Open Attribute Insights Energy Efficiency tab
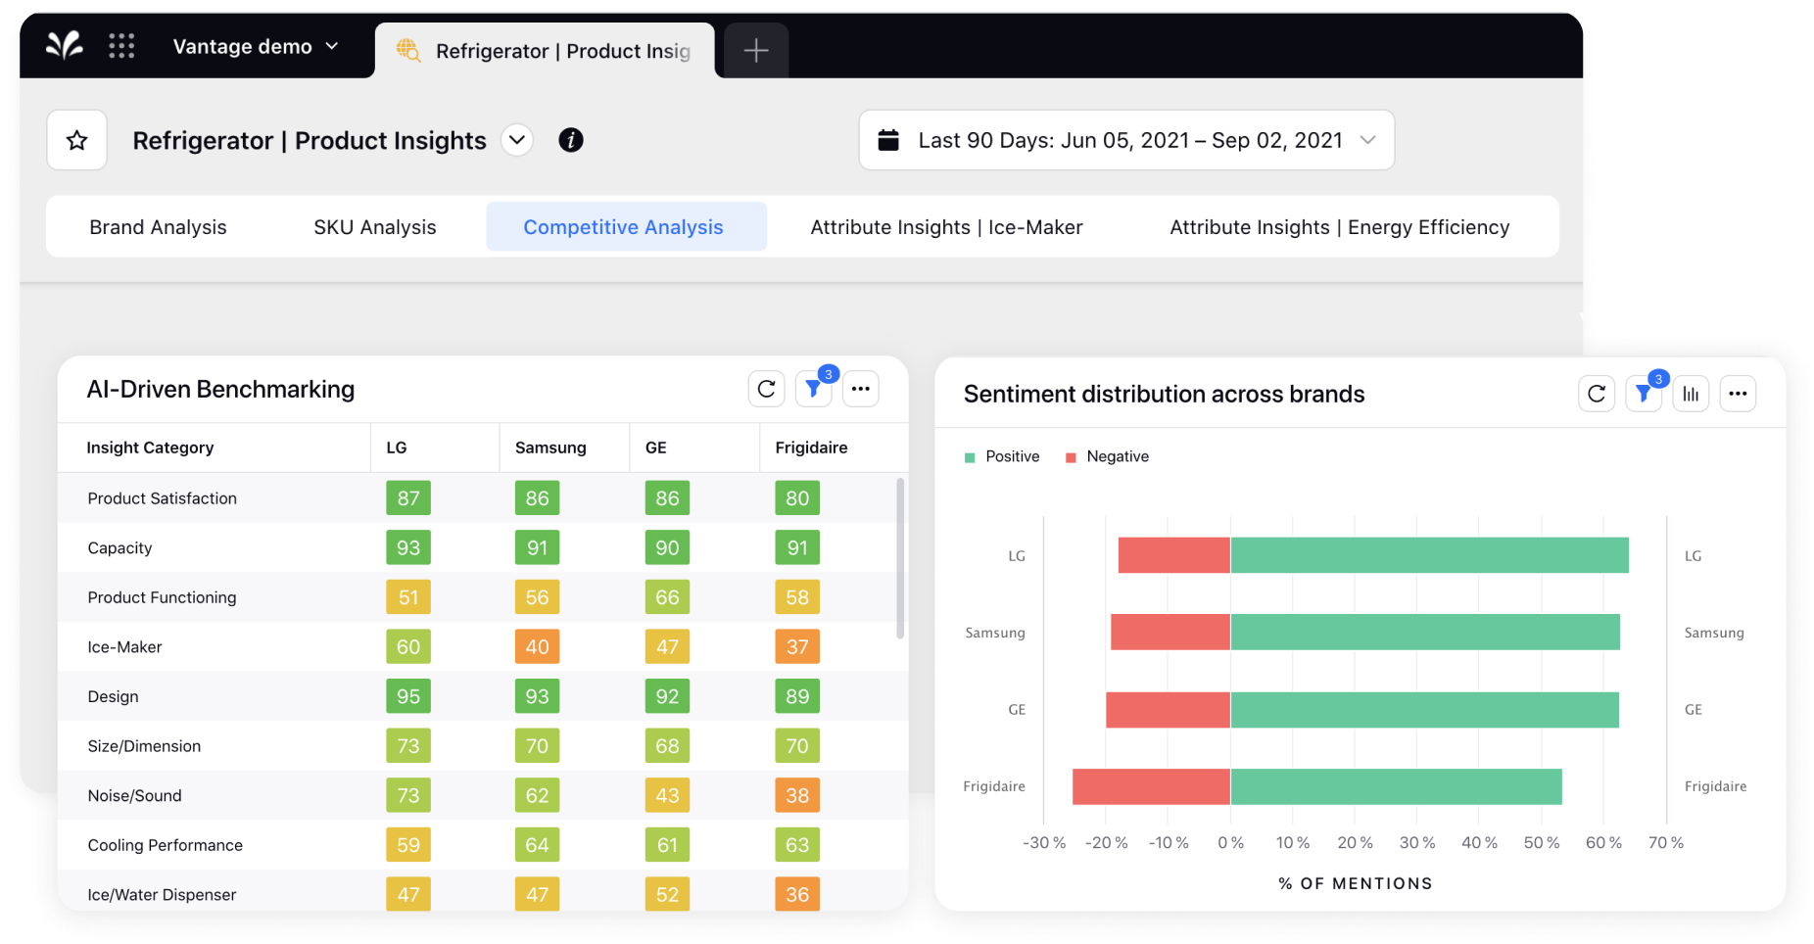Image resolution: width=1814 pixels, height=944 pixels. click(1340, 227)
